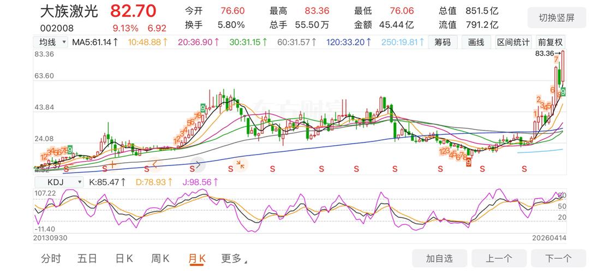Image resolution: width=591 pixels, height=273 pixels.
Task: Click the 120:33.20 moving average value
Action: point(349,42)
